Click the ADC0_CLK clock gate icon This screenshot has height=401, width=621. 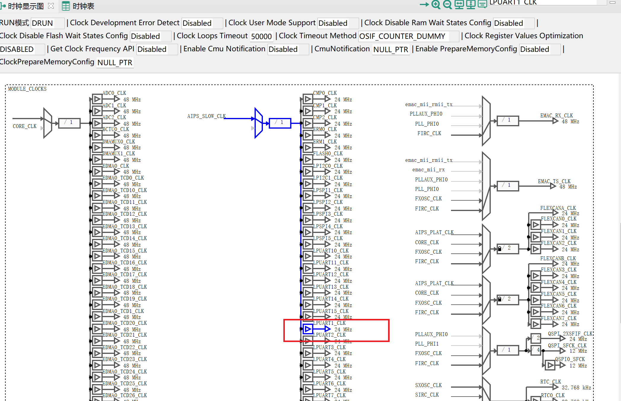[97, 99]
